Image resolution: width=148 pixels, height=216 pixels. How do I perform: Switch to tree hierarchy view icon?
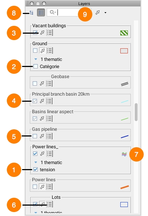click(32, 13)
